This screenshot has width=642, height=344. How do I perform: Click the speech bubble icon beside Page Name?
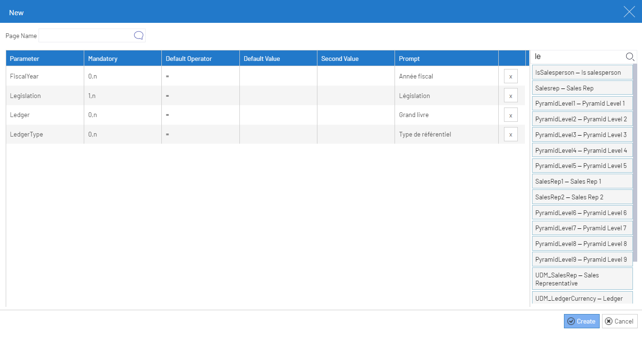pos(138,35)
